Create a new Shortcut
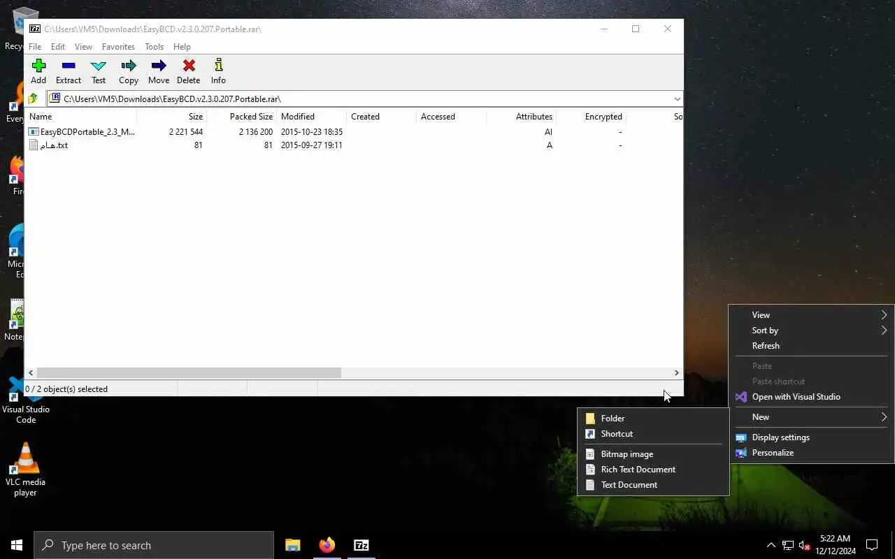The height and width of the screenshot is (559, 895). (653, 433)
